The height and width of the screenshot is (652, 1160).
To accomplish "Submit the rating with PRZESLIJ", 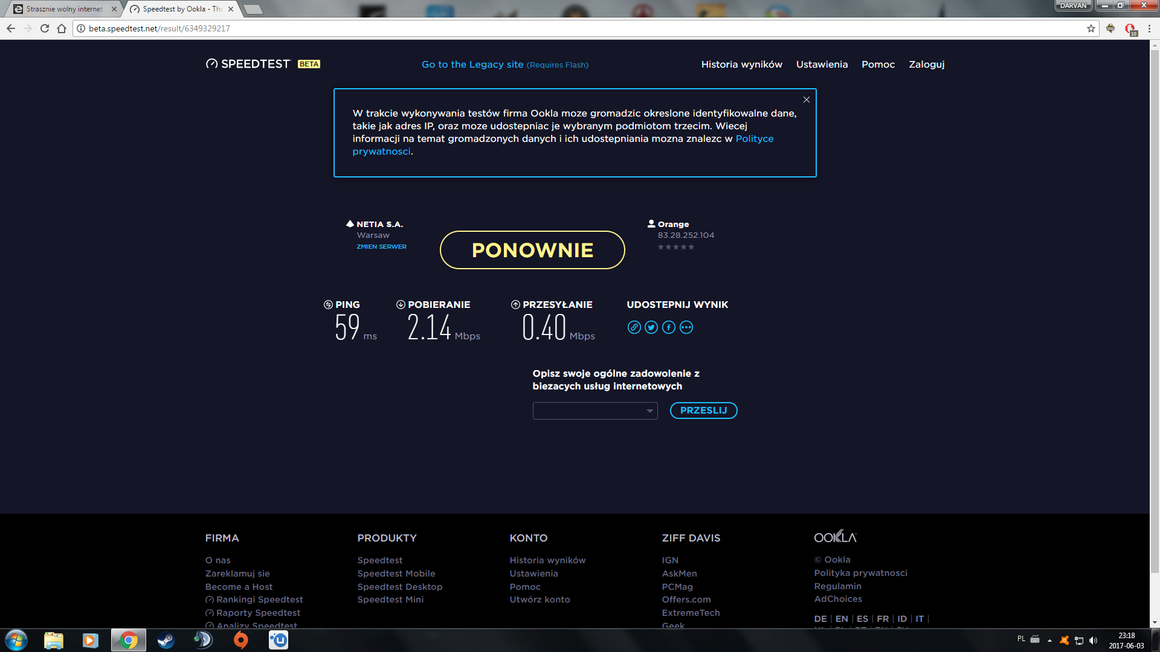I will (x=703, y=411).
